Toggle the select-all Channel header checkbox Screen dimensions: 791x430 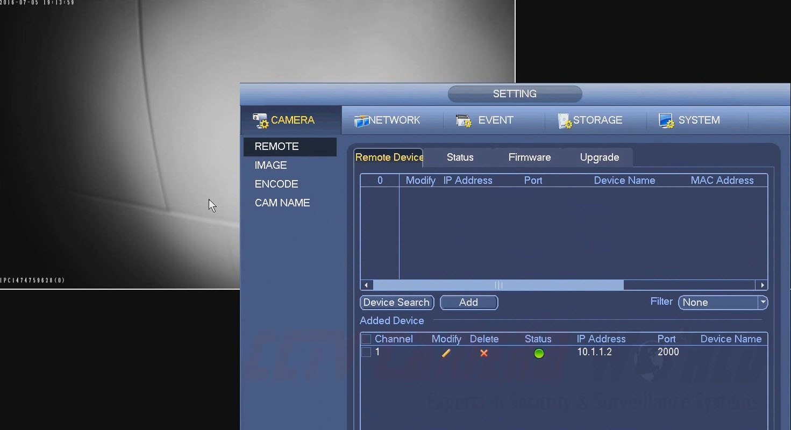pos(366,339)
